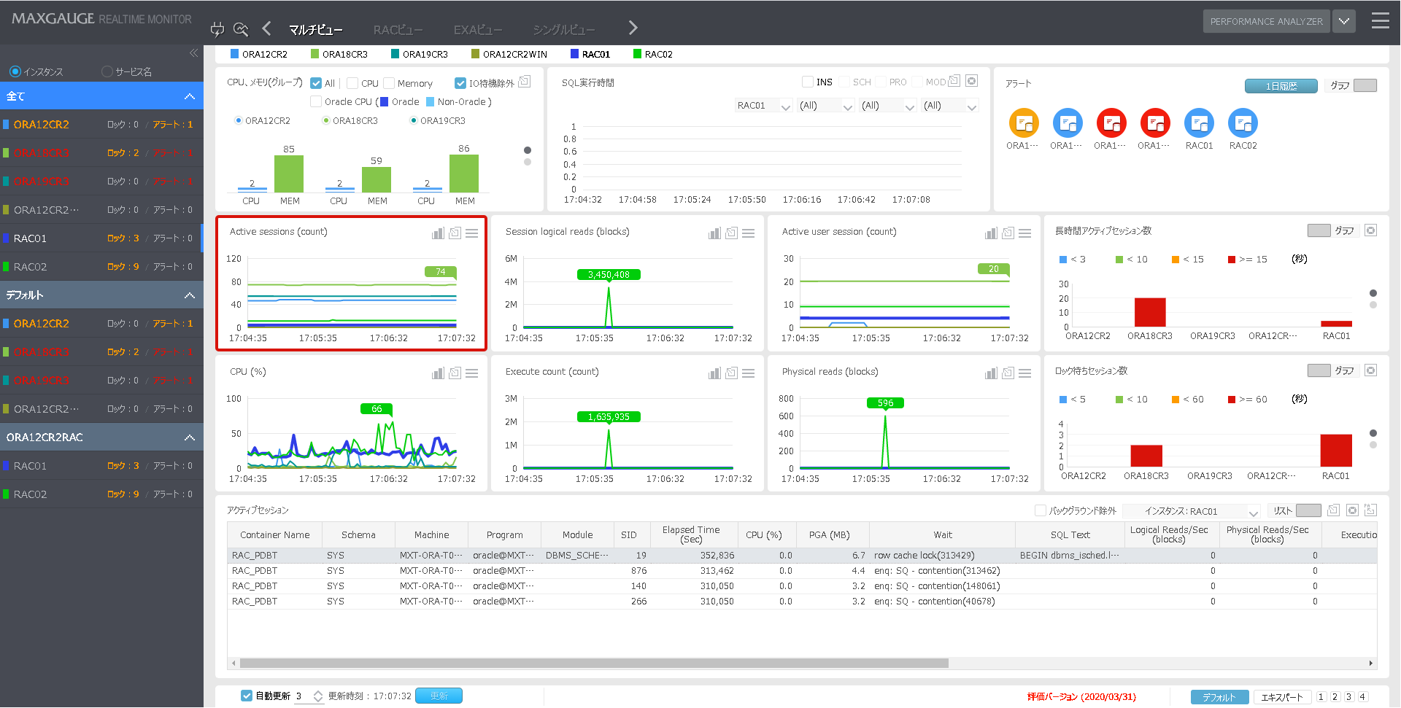Switch to the EXAビュー tab
The width and height of the screenshot is (1401, 708).
(478, 30)
